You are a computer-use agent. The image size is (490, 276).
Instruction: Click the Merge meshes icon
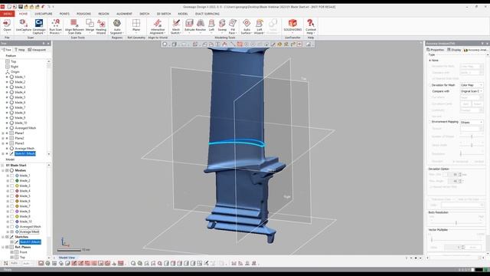coord(90,25)
